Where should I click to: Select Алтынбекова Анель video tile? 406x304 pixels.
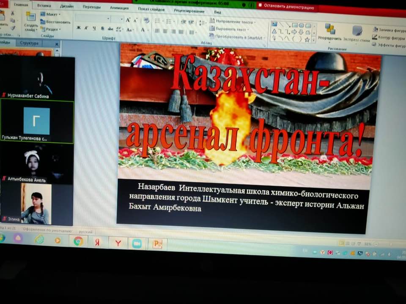(36, 164)
